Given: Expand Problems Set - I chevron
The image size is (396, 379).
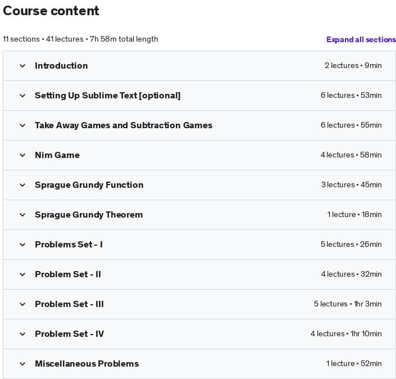Looking at the screenshot, I should click(x=22, y=245).
